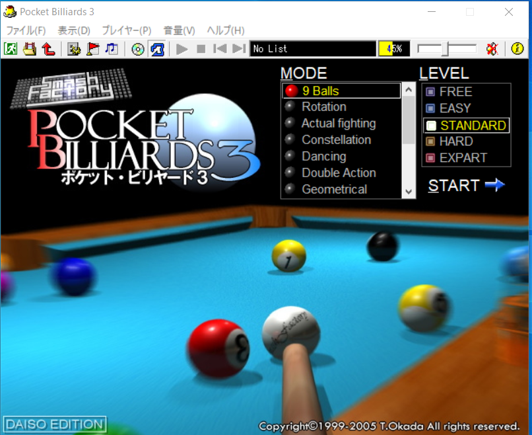The height and width of the screenshot is (435, 532).
Task: Click the Play music button
Action: 182,50
